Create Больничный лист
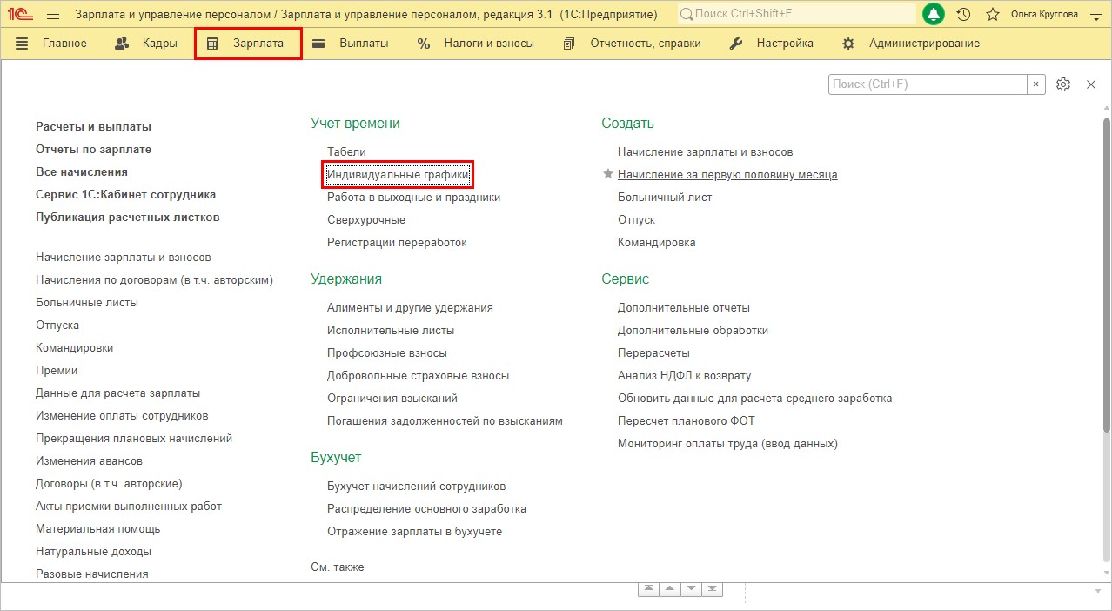The height and width of the screenshot is (611, 1112). point(665,197)
